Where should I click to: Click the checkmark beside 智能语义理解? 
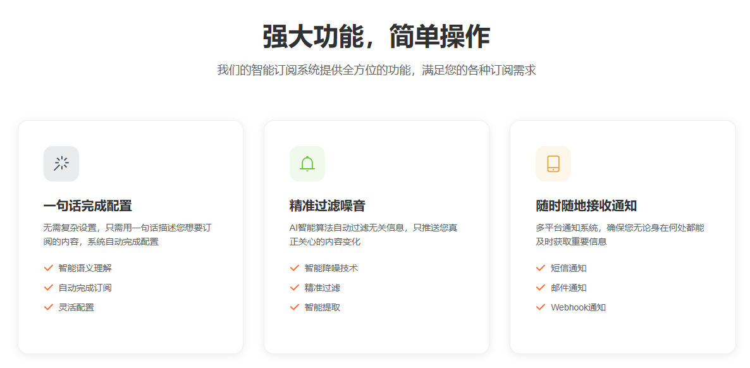pos(48,268)
